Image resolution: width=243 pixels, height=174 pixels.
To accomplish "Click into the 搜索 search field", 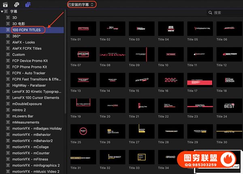I will (x=225, y=13).
